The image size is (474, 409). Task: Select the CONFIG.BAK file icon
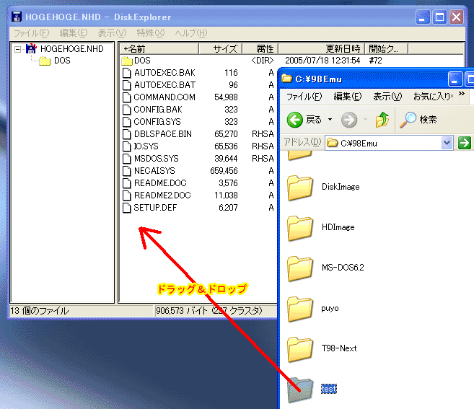(x=127, y=110)
